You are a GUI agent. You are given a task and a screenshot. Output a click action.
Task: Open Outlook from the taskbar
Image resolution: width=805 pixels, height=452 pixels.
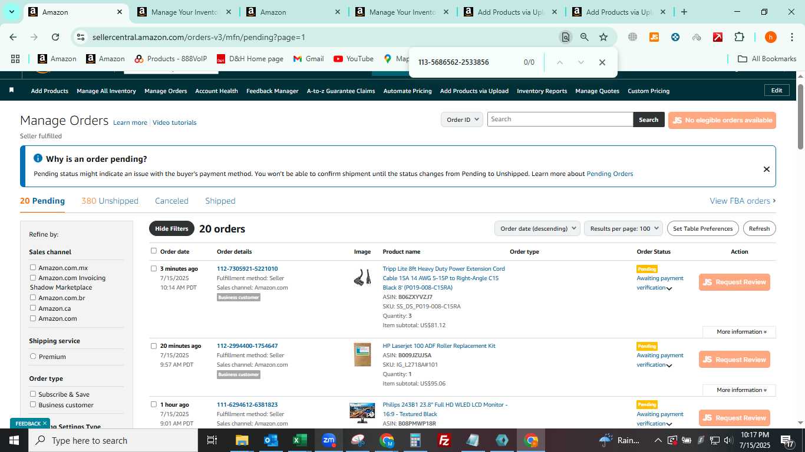click(270, 440)
